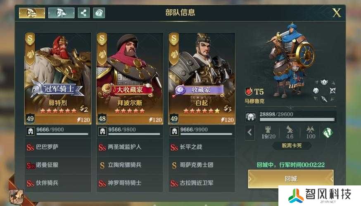
Task: Open the 腓特烈 hero card
Action: pos(58,78)
